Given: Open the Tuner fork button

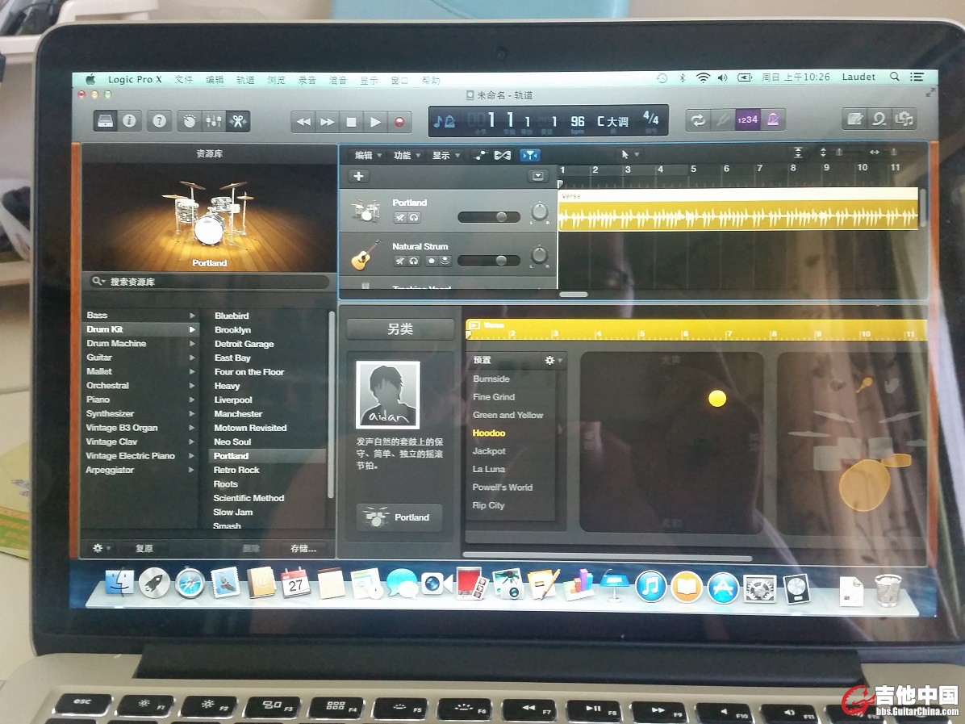Looking at the screenshot, I should click(722, 119).
